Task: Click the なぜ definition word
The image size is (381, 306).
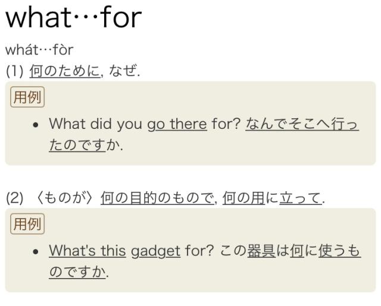Action: (123, 71)
